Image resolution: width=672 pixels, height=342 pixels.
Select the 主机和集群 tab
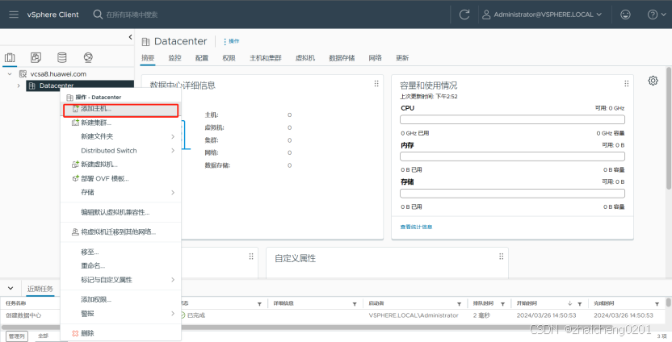coord(266,58)
